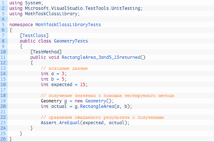Screen dimensions: 214x142
Task: Click the MathTaskClassLibraryTests namespace name
Action: click(x=68, y=25)
